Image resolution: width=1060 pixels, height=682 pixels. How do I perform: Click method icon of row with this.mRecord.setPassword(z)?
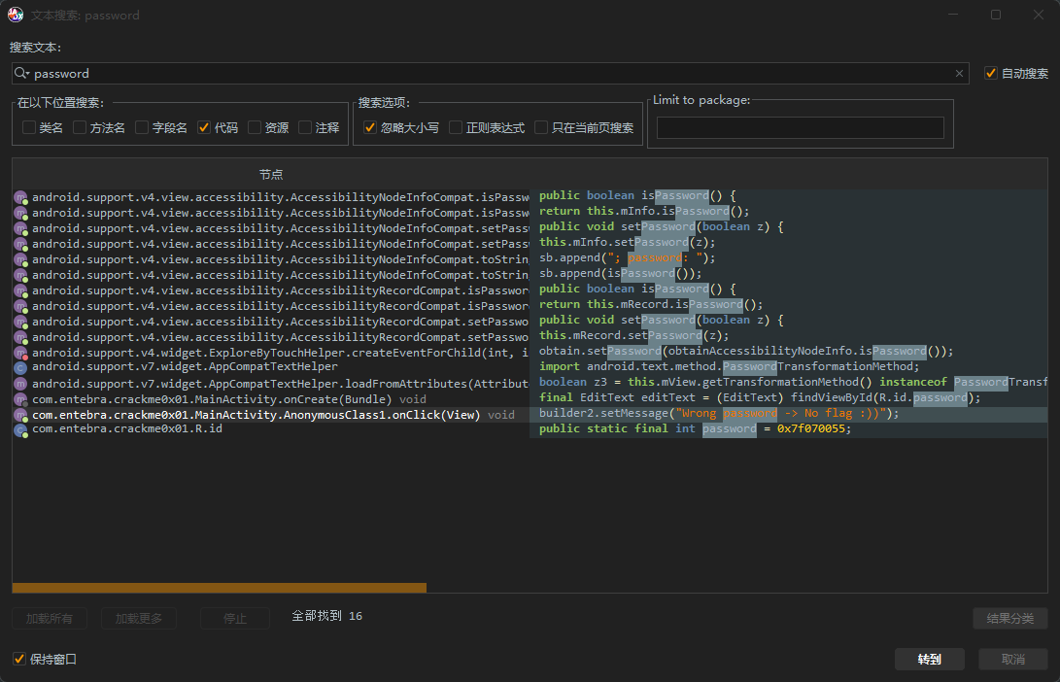21,337
